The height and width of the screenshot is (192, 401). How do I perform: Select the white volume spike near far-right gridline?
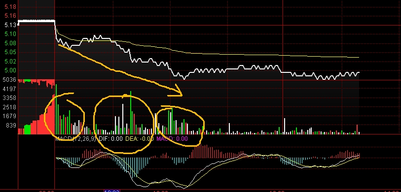[x=285, y=126]
